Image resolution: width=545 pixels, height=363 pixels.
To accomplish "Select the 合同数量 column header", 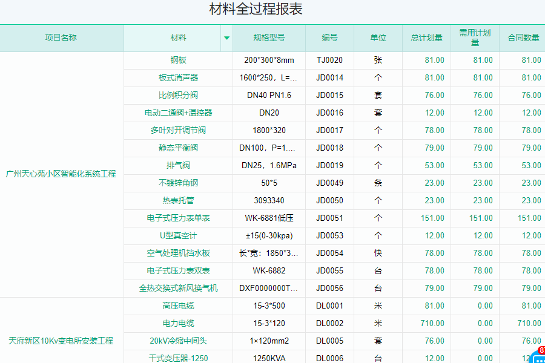I will (523, 38).
